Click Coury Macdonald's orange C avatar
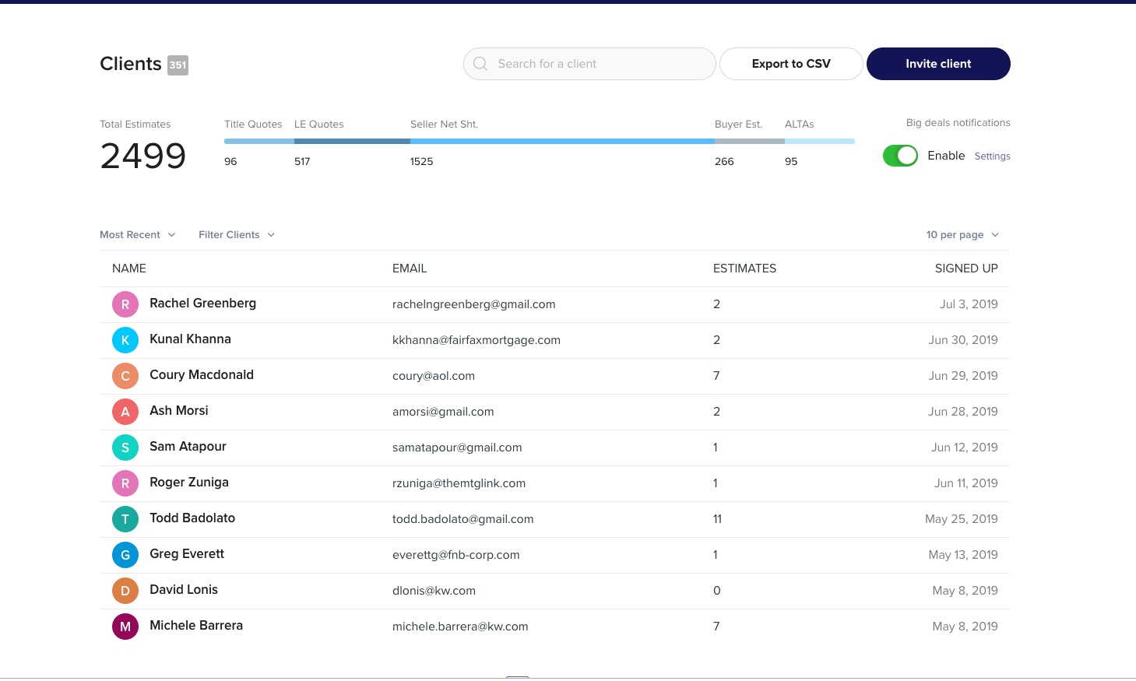Image resolution: width=1136 pixels, height=681 pixels. tap(125, 376)
